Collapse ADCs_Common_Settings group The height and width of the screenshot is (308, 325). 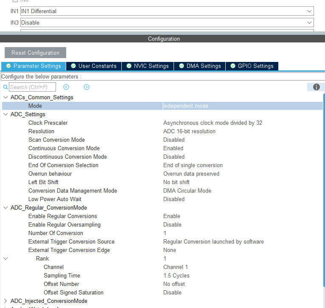click(x=6, y=98)
